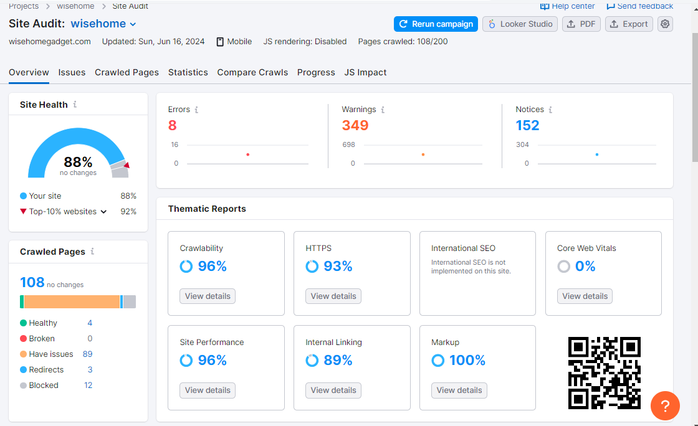
Task: Go to the JS Impact tab
Action: [365, 72]
